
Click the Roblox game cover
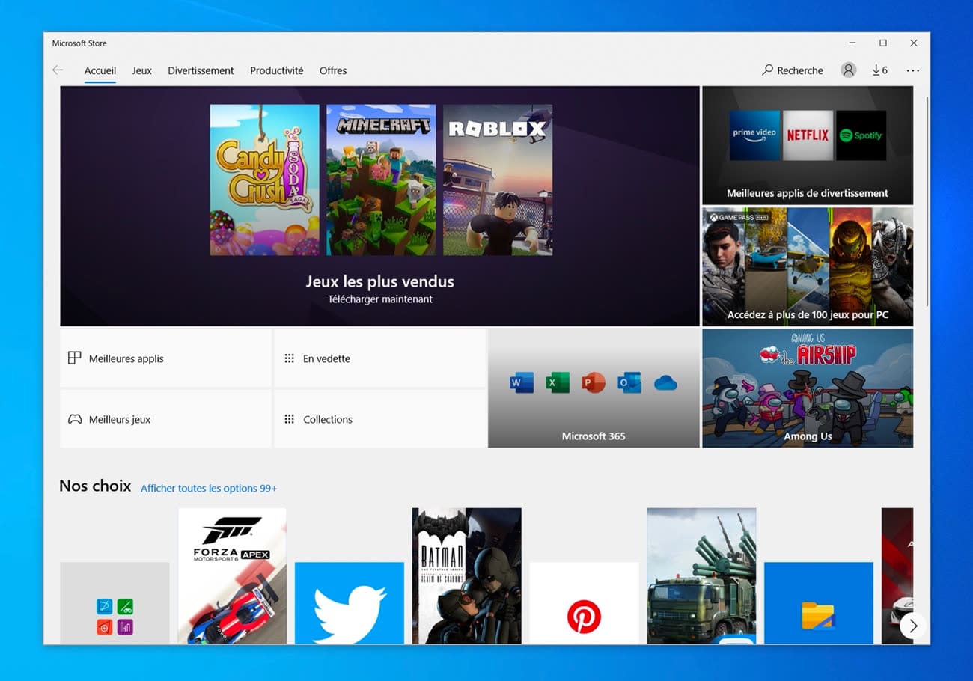(x=498, y=180)
